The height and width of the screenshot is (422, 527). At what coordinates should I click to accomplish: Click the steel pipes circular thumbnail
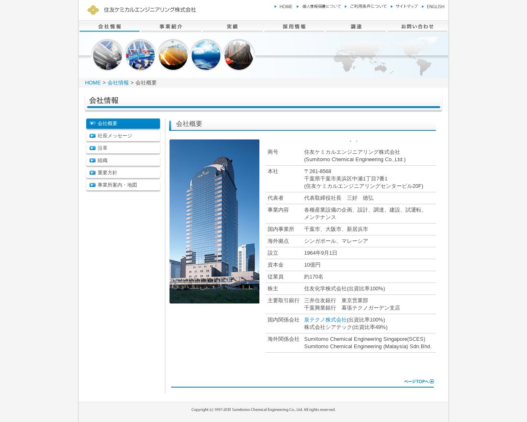click(x=107, y=55)
